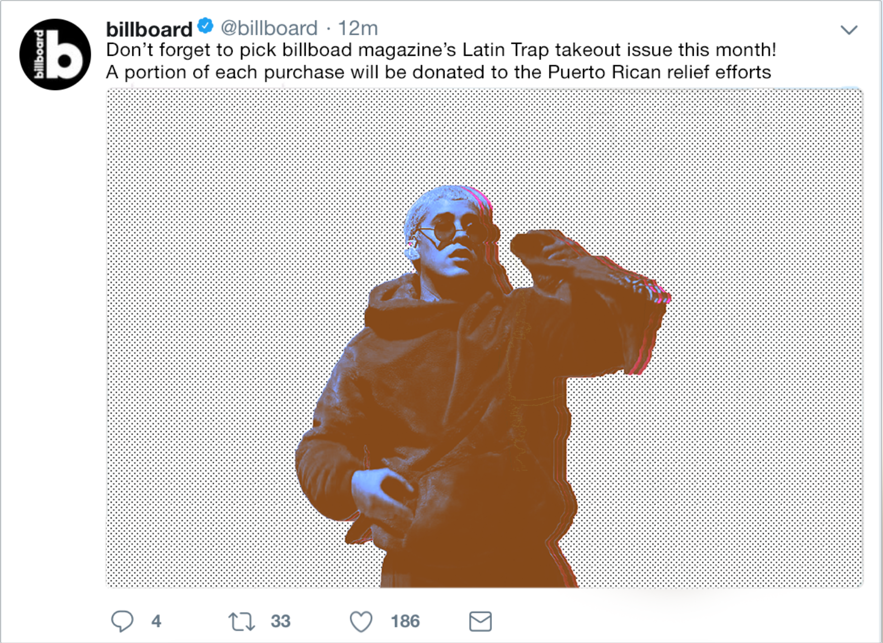The height and width of the screenshot is (643, 883).
Task: Open tweet permalink via 12m timestamp
Action: (x=357, y=28)
